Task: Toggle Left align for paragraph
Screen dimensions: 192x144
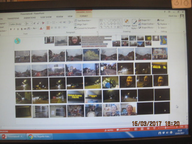Action: pos(48,28)
